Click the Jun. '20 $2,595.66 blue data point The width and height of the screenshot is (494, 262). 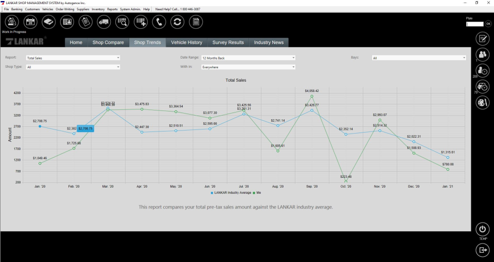pyautogui.click(x=210, y=128)
